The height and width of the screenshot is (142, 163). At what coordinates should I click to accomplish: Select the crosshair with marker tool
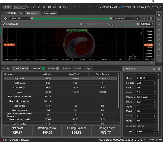tap(159, 30)
